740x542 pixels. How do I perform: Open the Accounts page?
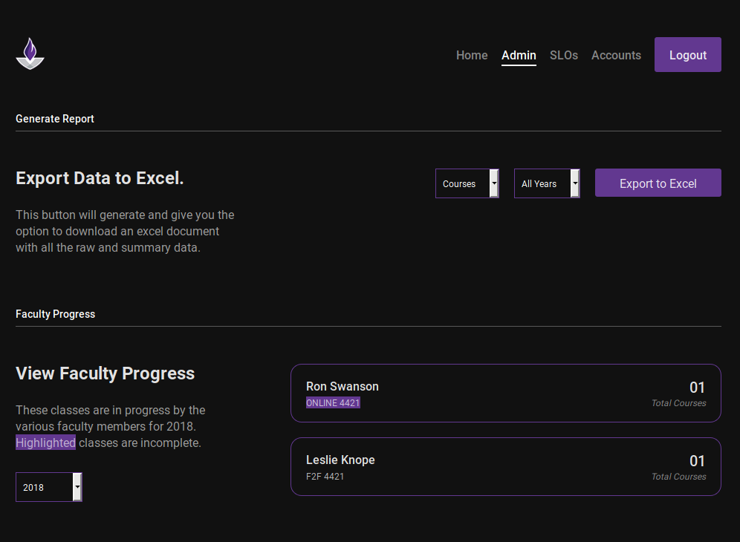[x=616, y=55]
